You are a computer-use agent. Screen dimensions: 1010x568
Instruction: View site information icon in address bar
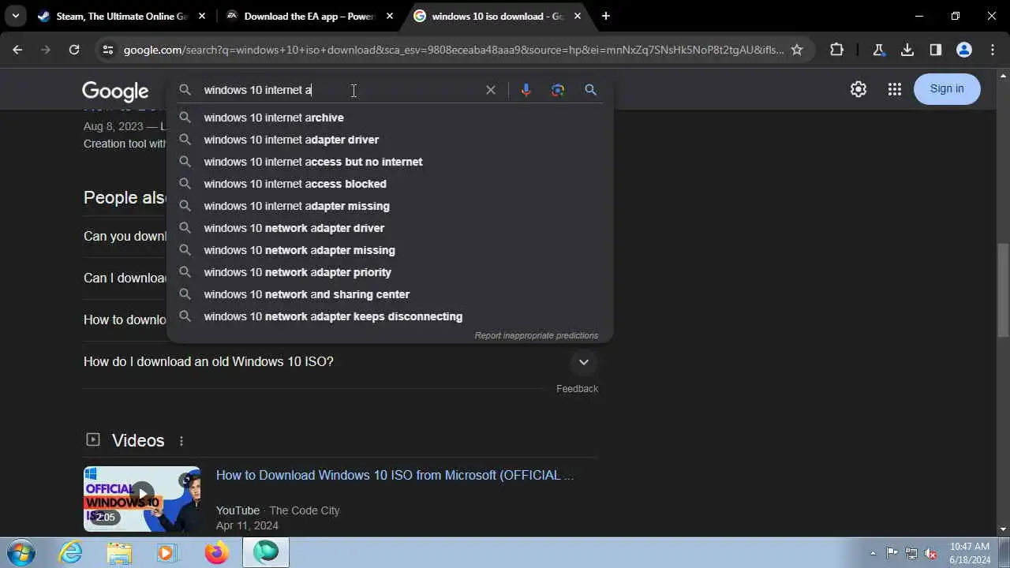coord(109,50)
